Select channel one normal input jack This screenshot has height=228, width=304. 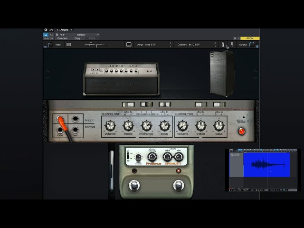(60, 130)
